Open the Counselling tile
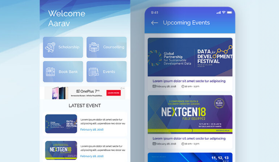Viewport: 279px width, 162px height. [107, 47]
